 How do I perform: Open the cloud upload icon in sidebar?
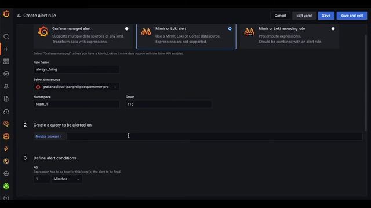(x=6, y=112)
